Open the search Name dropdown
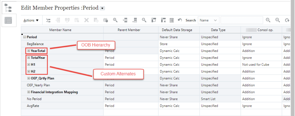Screen dimensions: 295x116 pos(208,20)
